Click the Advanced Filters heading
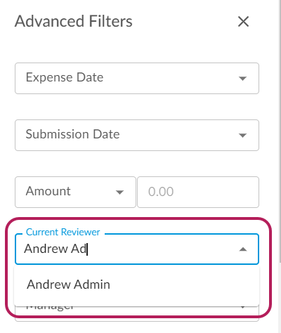The width and height of the screenshot is (281, 333). [74, 21]
